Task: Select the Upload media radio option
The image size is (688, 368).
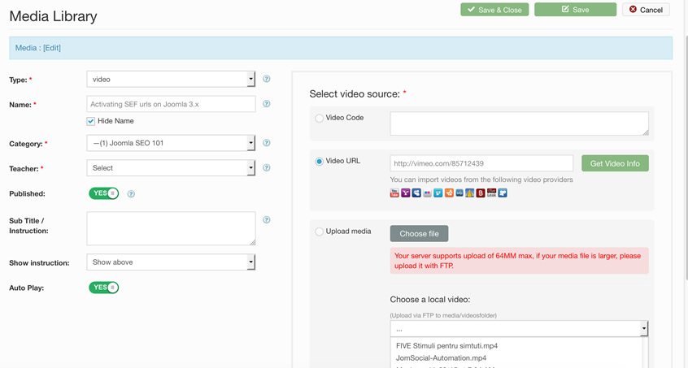Action: click(319, 232)
